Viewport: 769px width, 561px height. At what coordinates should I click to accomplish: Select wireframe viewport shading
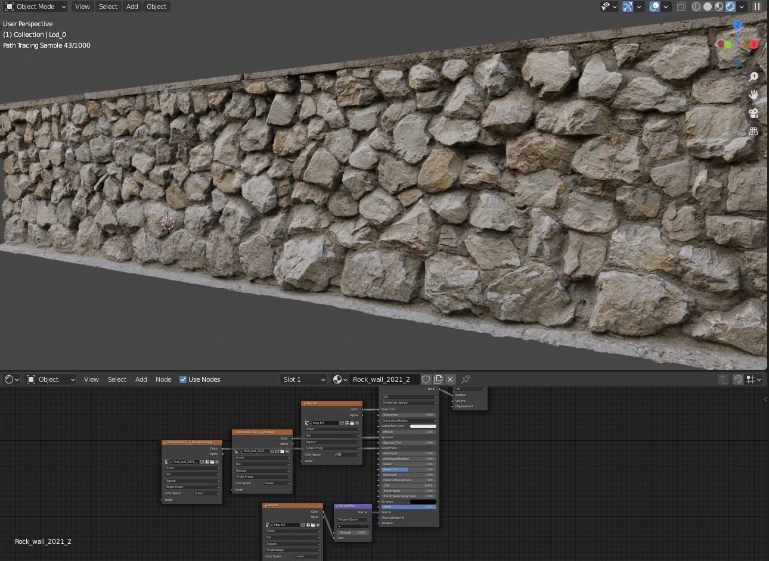coord(696,7)
